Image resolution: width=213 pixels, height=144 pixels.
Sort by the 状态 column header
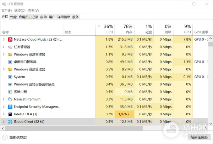(x=79, y=29)
